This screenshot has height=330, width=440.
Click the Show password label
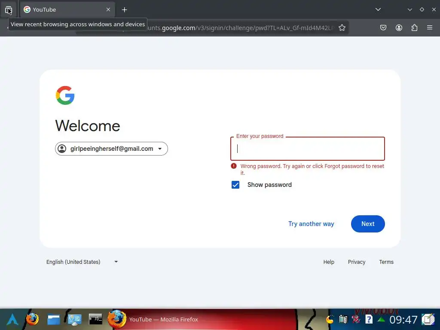pyautogui.click(x=269, y=185)
